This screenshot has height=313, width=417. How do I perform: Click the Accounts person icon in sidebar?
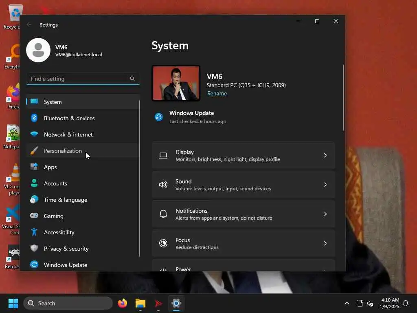pos(34,183)
